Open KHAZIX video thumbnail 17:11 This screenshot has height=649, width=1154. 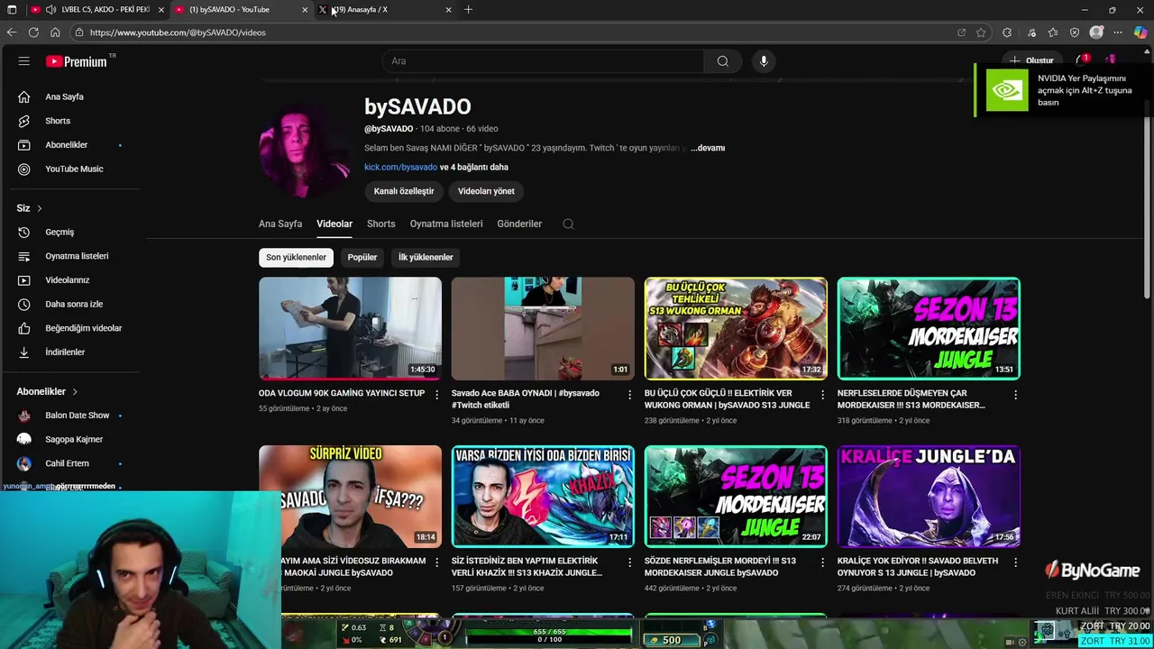[543, 496]
